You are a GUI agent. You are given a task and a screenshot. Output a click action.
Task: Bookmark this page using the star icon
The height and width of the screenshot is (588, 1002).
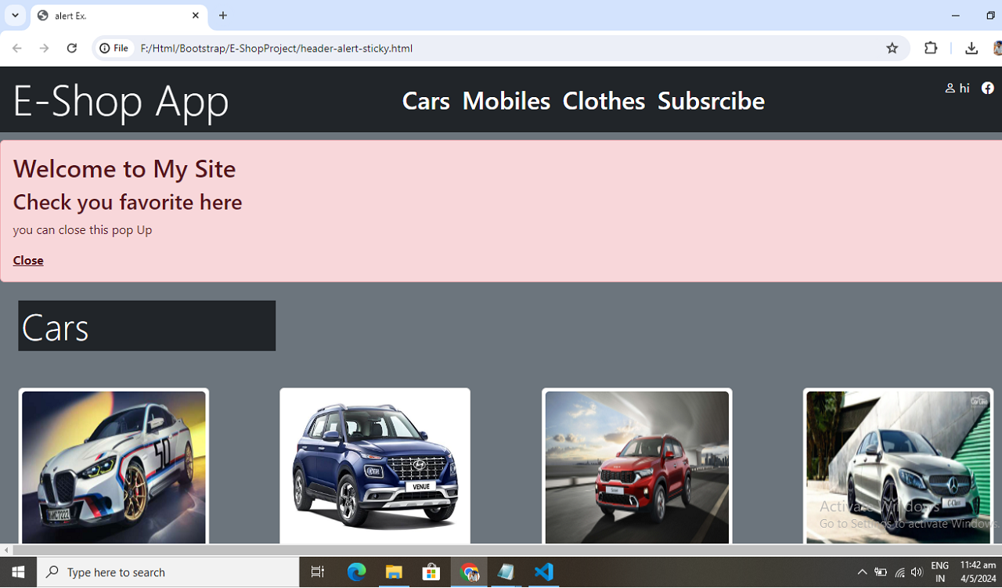pyautogui.click(x=892, y=49)
